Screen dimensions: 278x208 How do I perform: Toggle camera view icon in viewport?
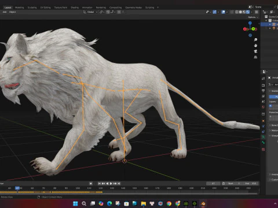tap(255, 51)
